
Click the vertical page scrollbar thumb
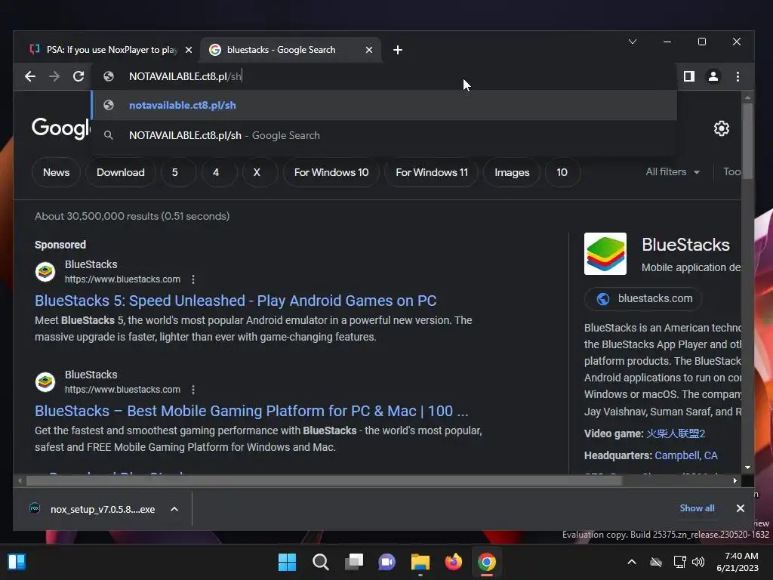pos(747,141)
